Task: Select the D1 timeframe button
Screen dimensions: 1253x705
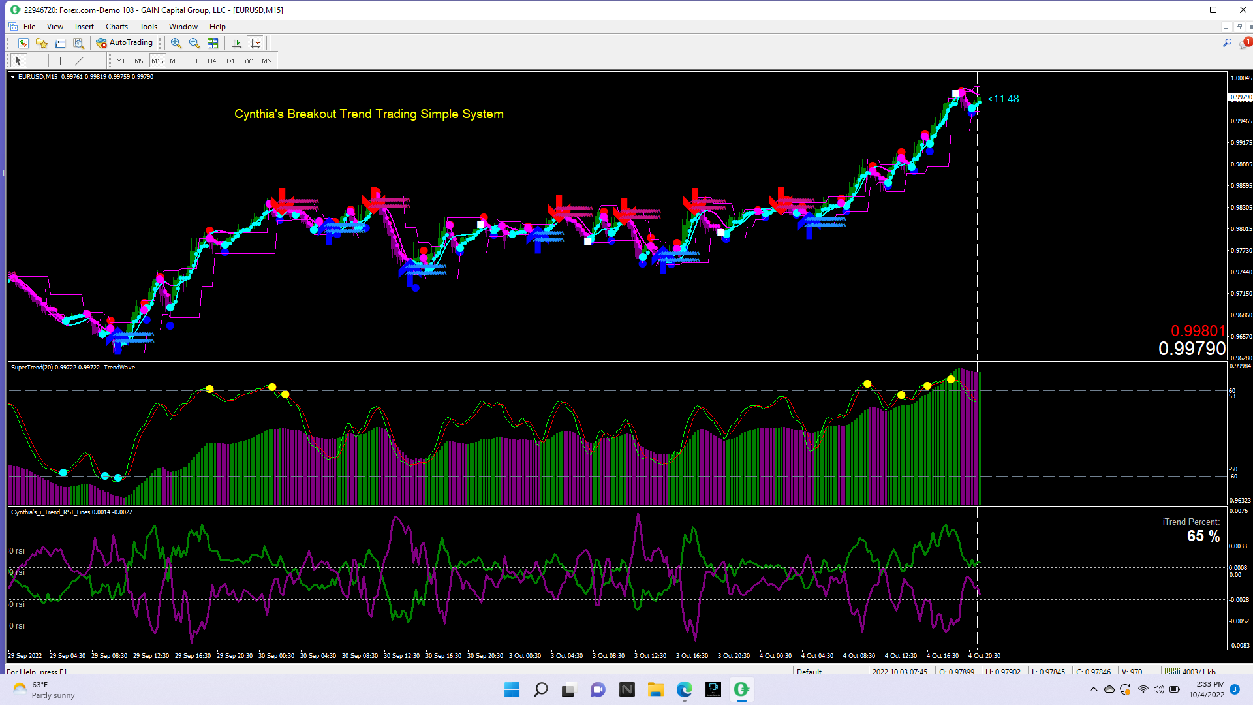Action: click(x=230, y=61)
